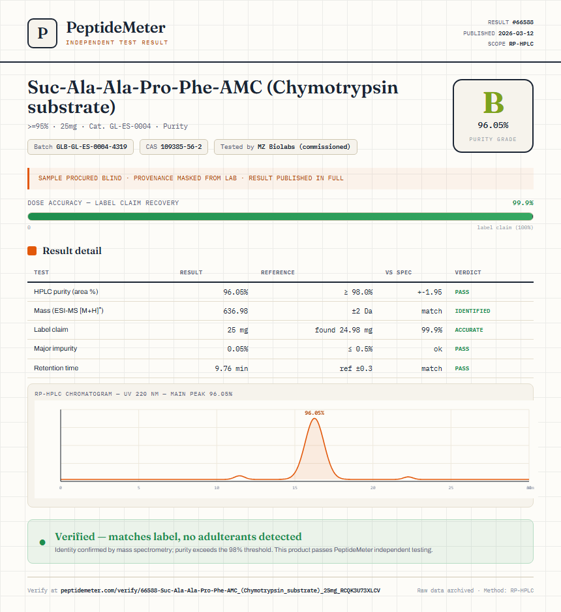Click the Verified matches label headline
Image resolution: width=561 pixels, height=612 pixels.
click(178, 537)
